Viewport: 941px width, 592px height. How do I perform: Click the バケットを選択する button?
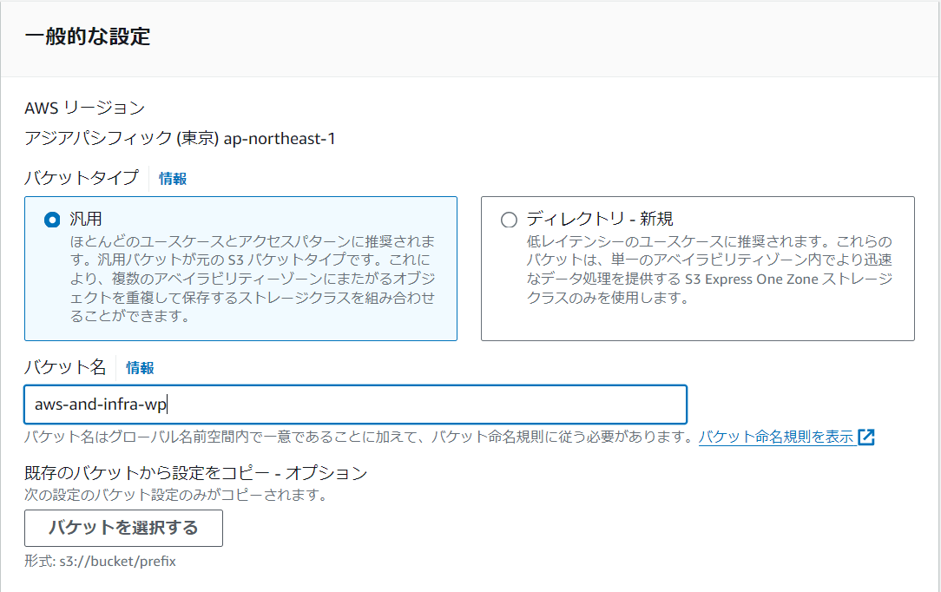(123, 528)
